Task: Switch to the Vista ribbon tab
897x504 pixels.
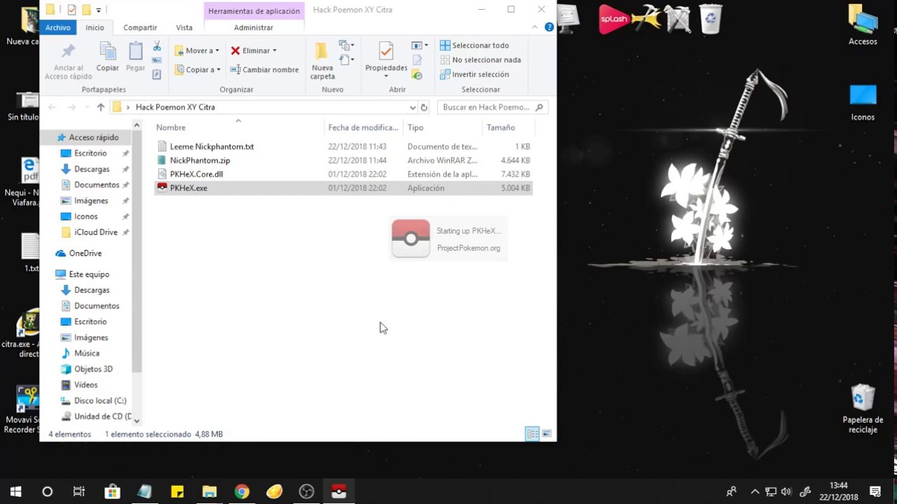Action: (184, 27)
